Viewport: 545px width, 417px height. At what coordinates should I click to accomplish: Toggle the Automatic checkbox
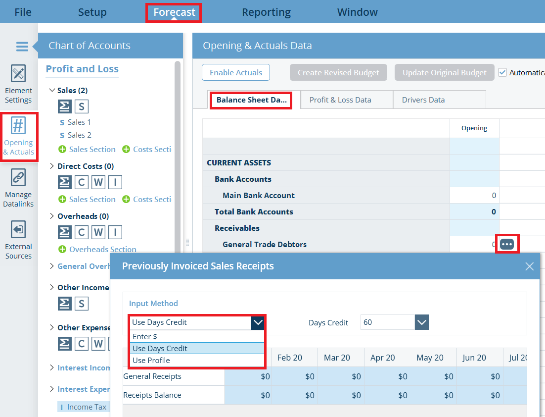tap(502, 72)
